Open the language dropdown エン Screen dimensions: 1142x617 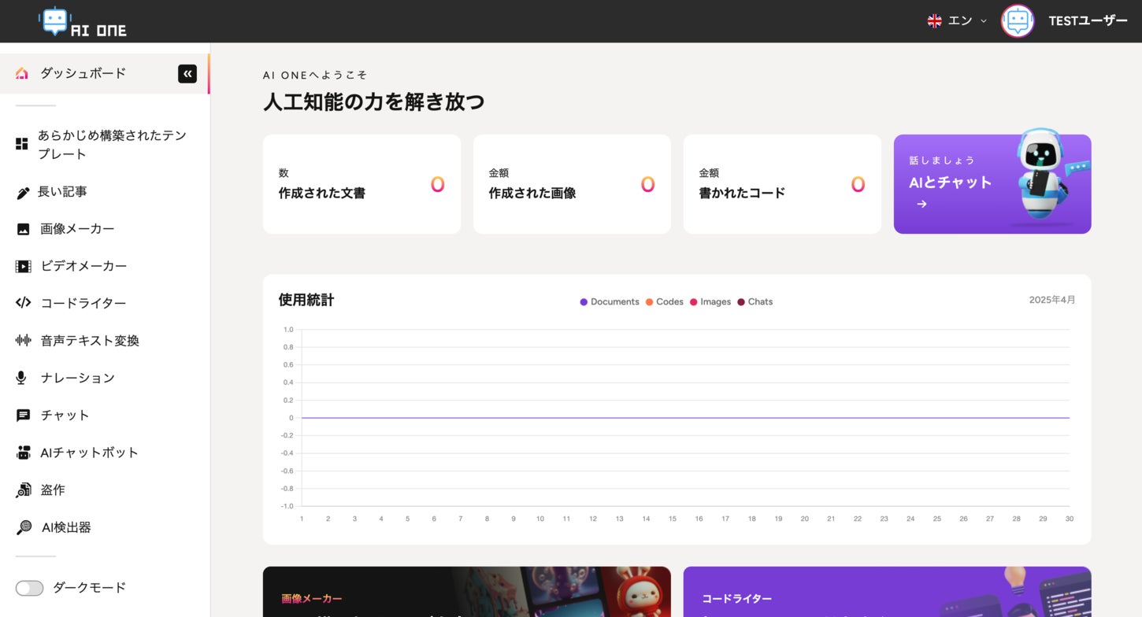pos(957,21)
